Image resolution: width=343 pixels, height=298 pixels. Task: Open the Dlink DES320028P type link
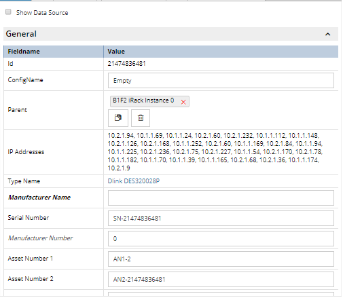click(134, 181)
